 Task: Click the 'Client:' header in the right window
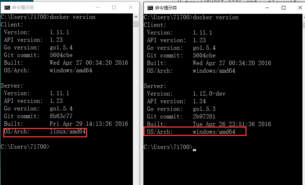(x=155, y=25)
